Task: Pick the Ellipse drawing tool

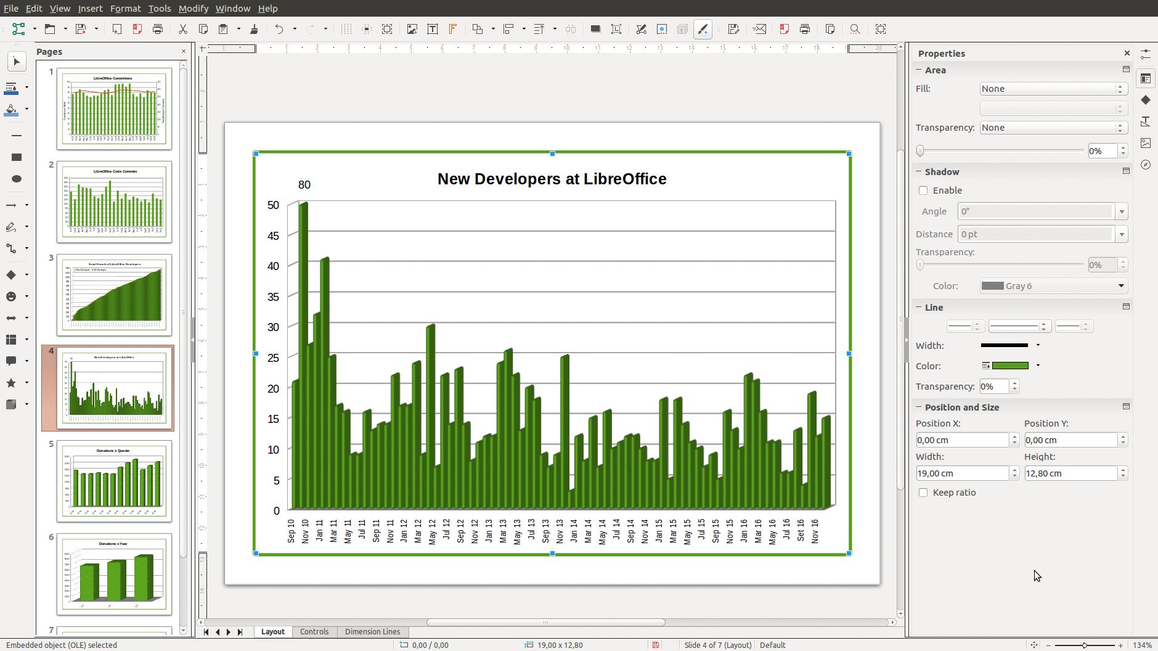Action: [x=17, y=179]
